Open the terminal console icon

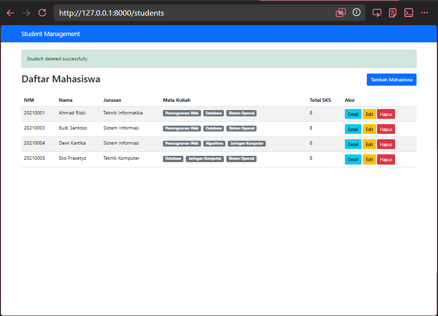(408, 13)
